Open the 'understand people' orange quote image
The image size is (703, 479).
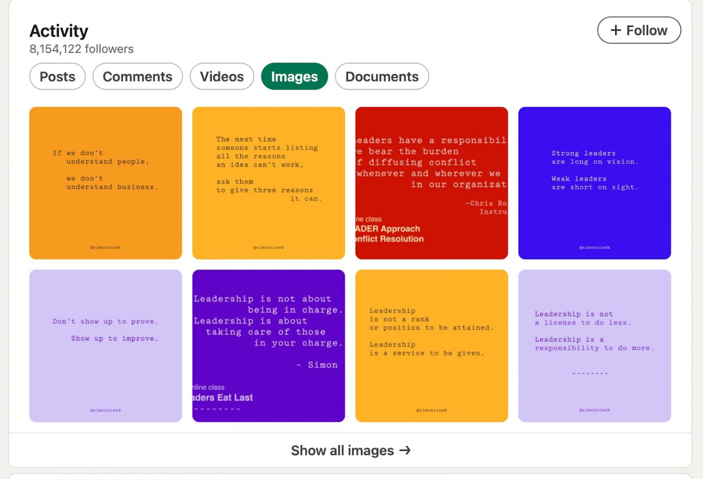106,183
